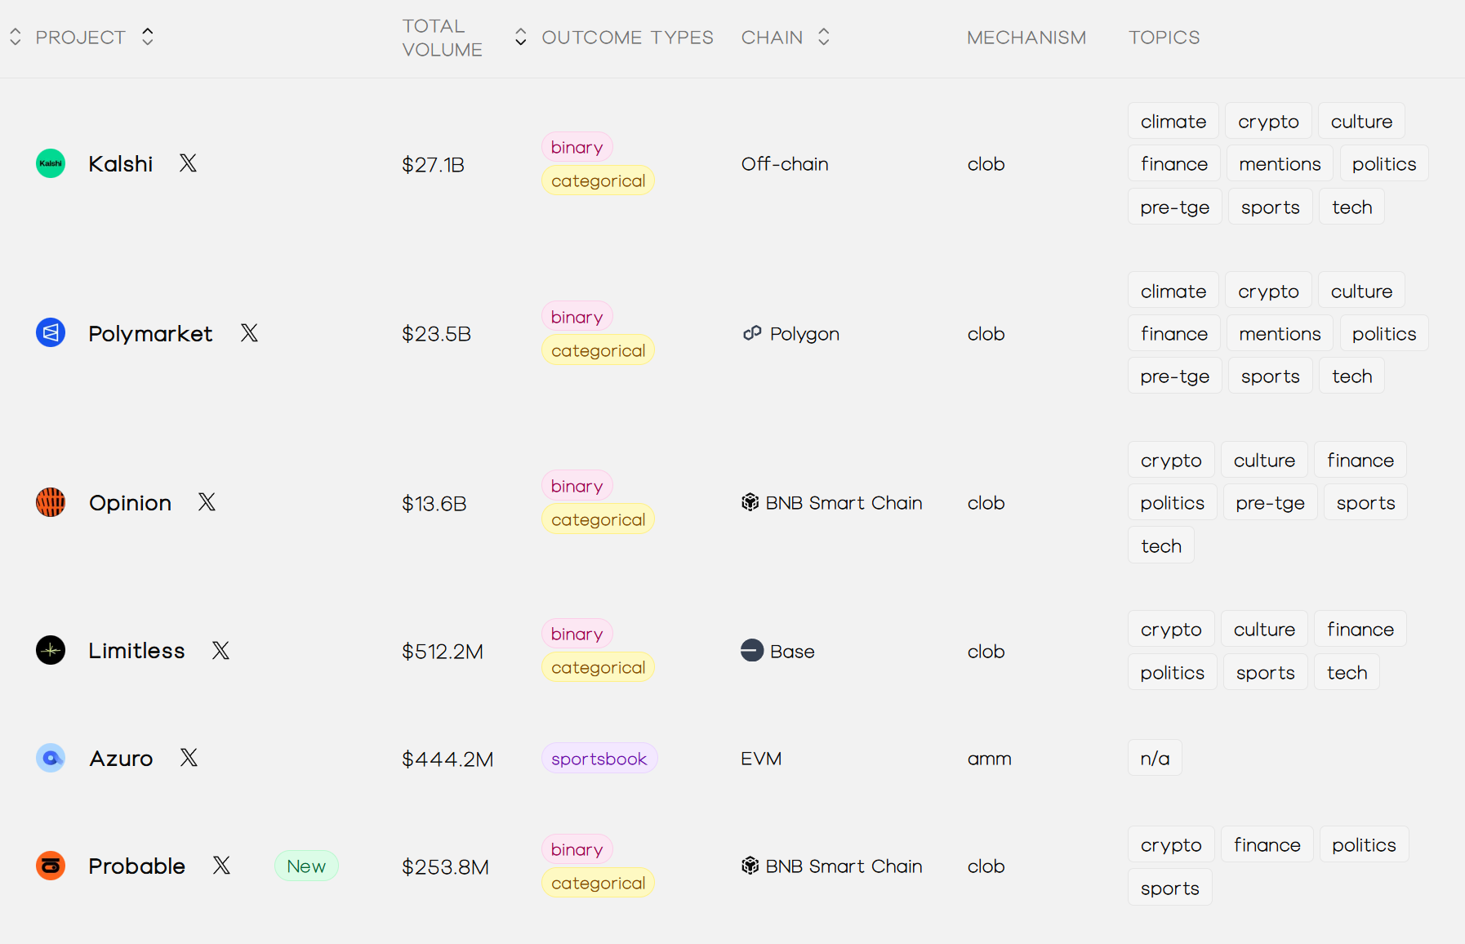Image resolution: width=1465 pixels, height=944 pixels.
Task: Click the Off-chain cell for Kalshi
Action: (x=785, y=164)
